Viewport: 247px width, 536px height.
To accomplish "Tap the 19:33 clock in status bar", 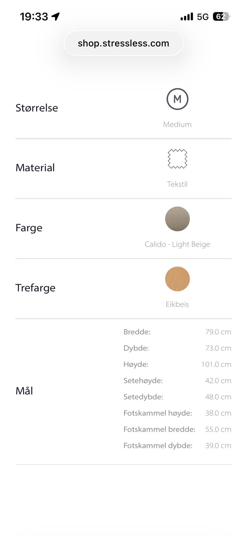I will click(34, 16).
